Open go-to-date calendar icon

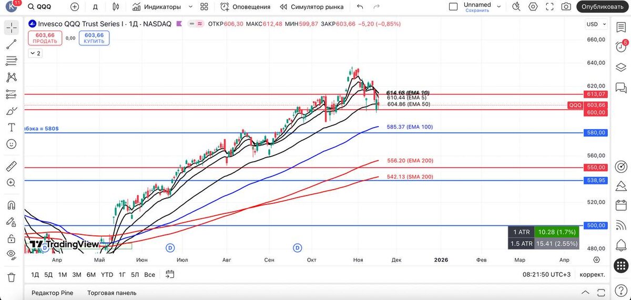(x=170, y=274)
